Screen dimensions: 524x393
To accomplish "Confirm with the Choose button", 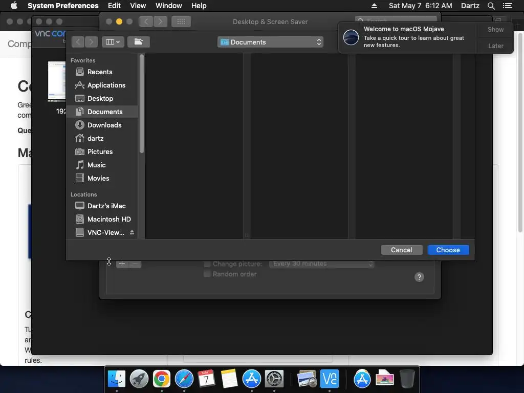I will tap(448, 250).
